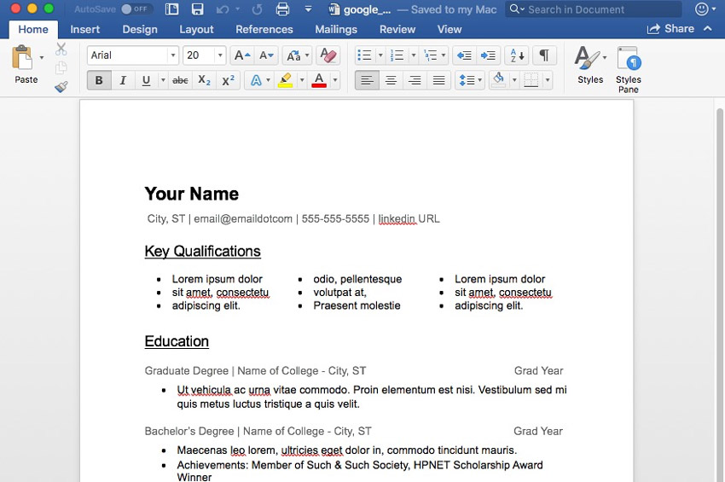Image resolution: width=725 pixels, height=482 pixels.
Task: Apply red font color swatch
Action: [x=319, y=80]
